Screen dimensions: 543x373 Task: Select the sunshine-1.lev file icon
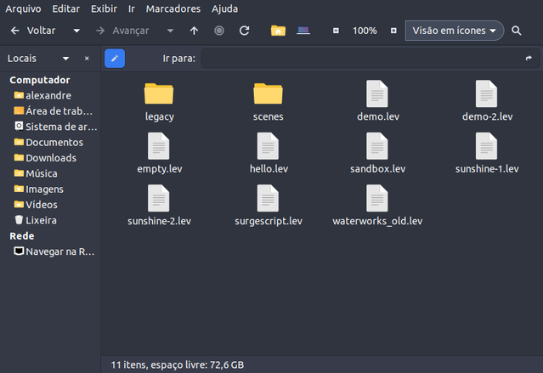[487, 146]
